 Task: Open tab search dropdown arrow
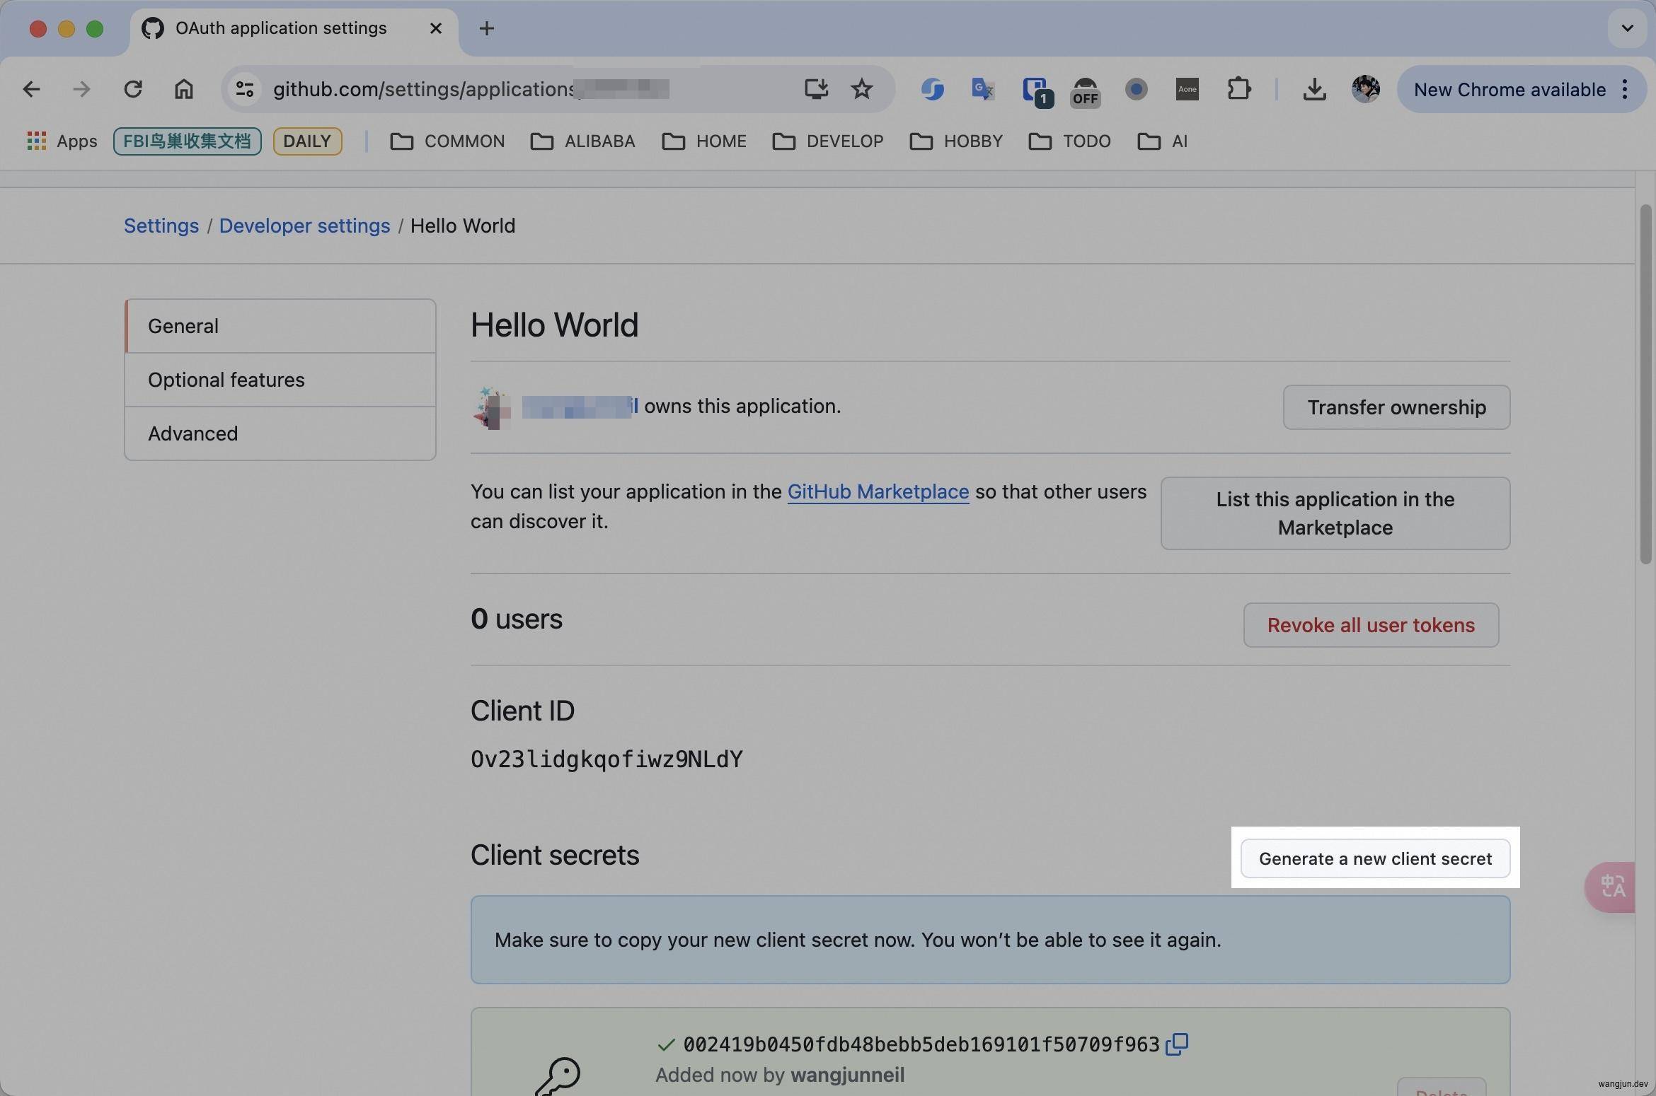coord(1627,28)
